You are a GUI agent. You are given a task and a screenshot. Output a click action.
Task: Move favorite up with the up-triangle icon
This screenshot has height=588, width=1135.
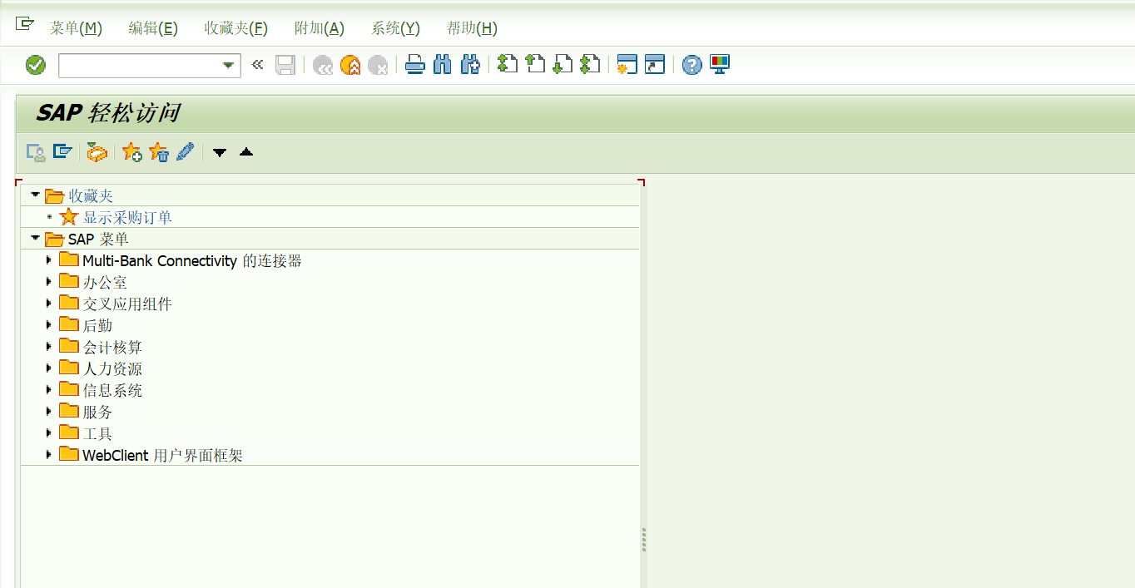tap(246, 151)
